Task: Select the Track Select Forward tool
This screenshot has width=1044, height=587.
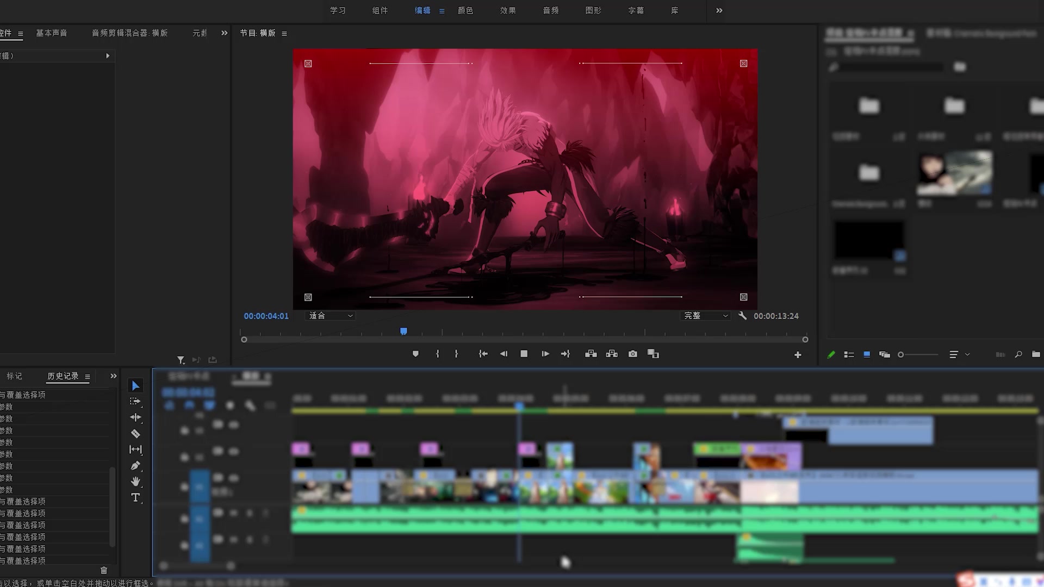Action: [x=135, y=402]
